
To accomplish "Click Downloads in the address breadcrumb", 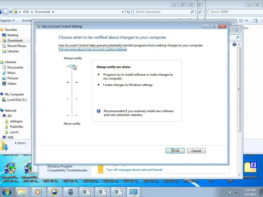I will 42,12.
